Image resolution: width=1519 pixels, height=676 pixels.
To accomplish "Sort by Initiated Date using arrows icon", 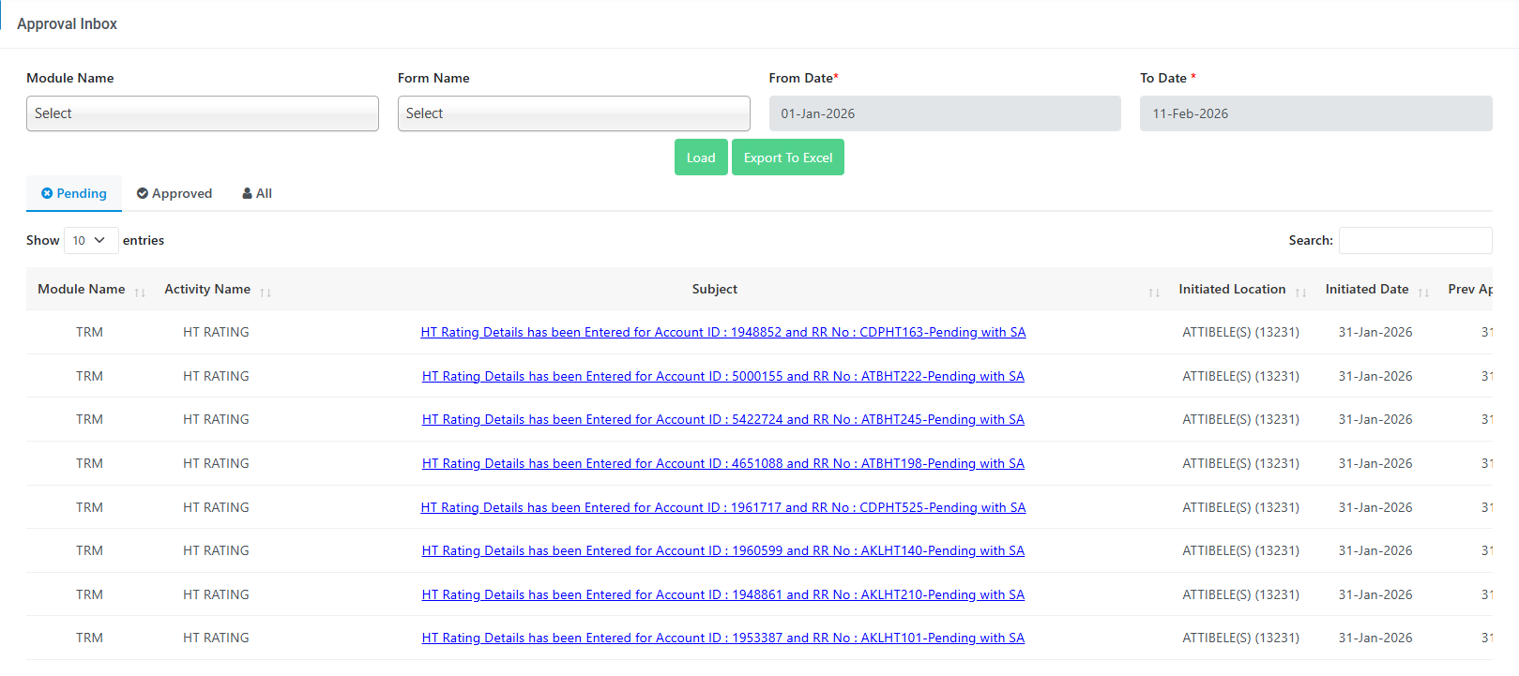I will (x=1423, y=293).
